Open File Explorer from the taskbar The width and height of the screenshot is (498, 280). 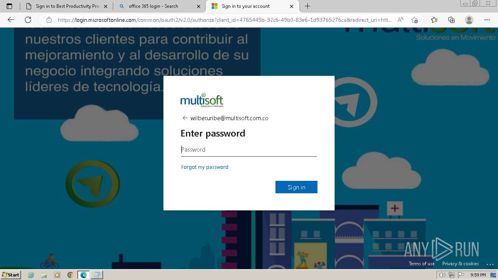click(44, 275)
